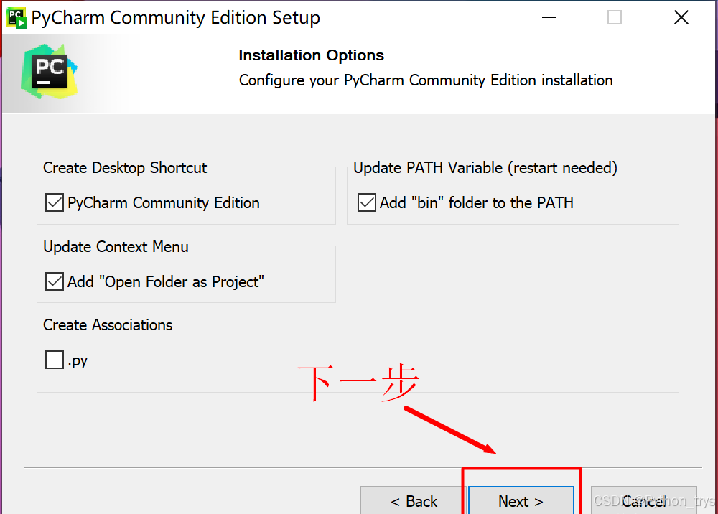Uncheck Add "Open Folder as Project"

(55, 281)
